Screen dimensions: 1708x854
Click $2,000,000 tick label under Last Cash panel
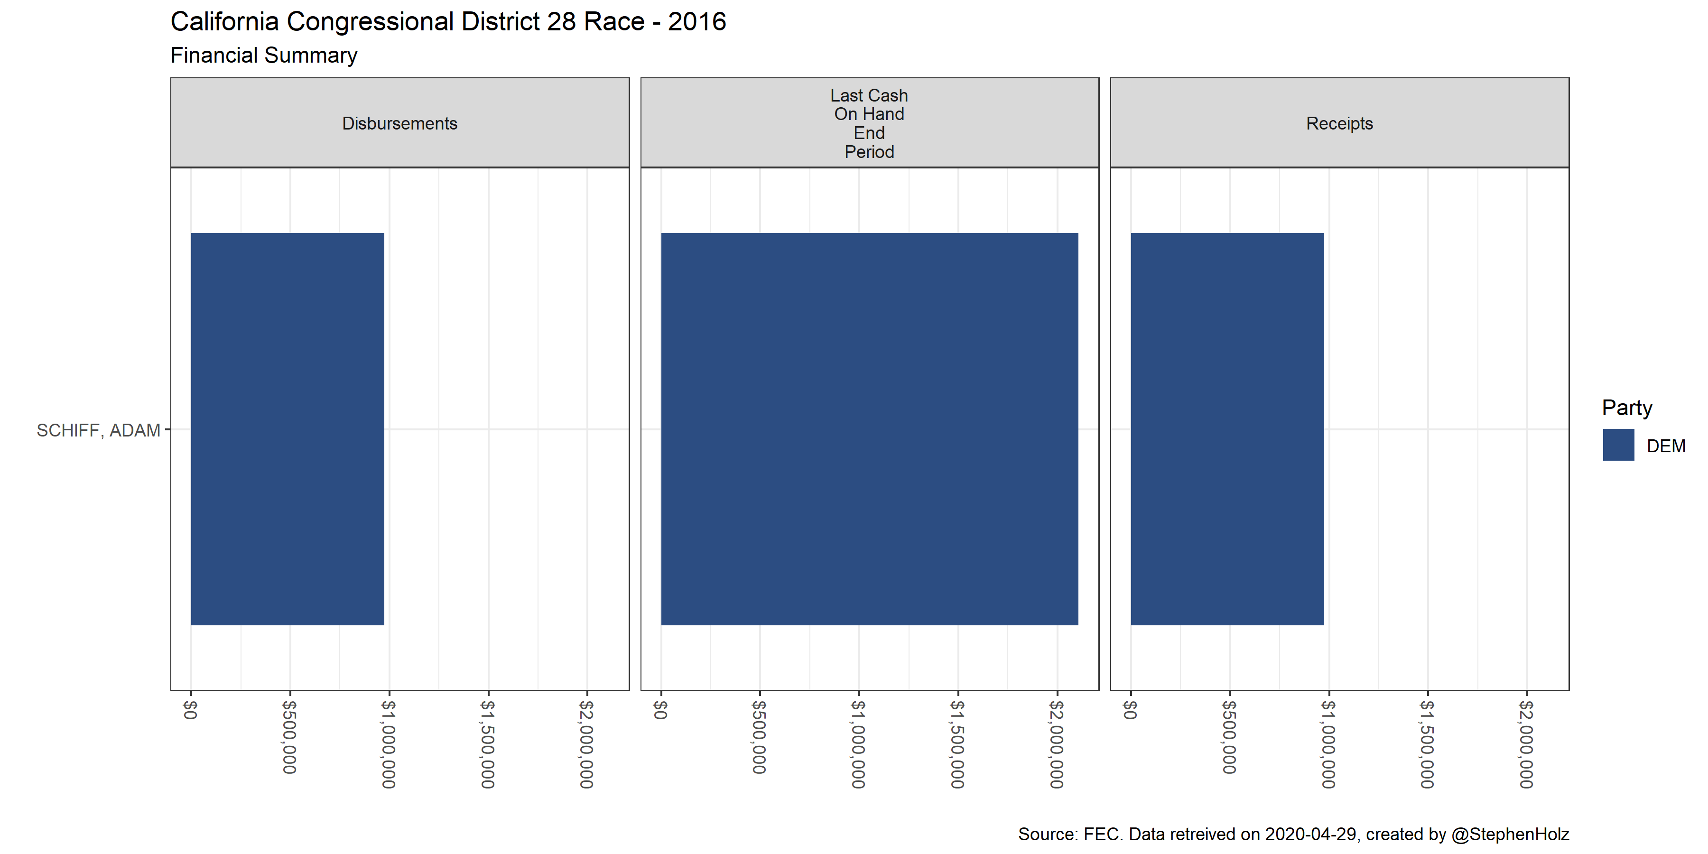coord(1057,744)
